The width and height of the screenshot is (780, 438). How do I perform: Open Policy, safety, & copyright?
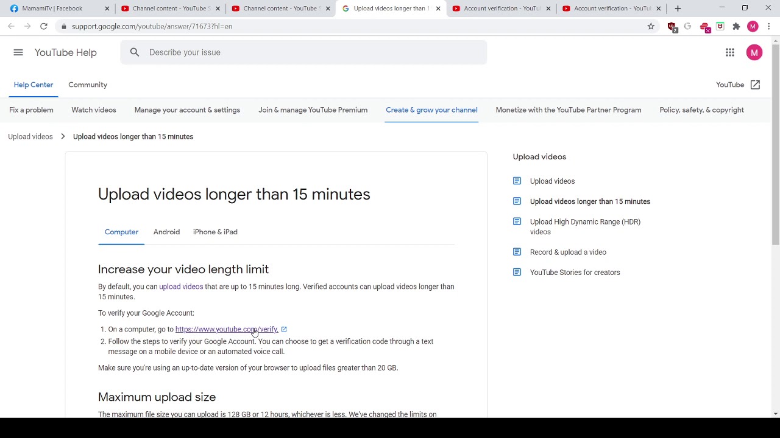[x=701, y=110]
